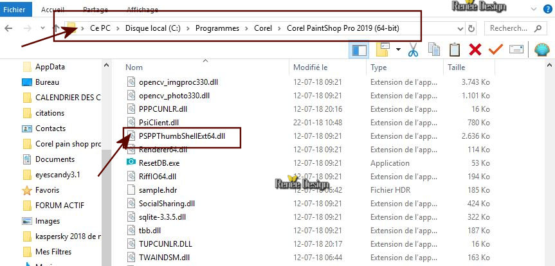Click the Paste clipboard icon
Viewport: 555px width, 266px height.
455,49
